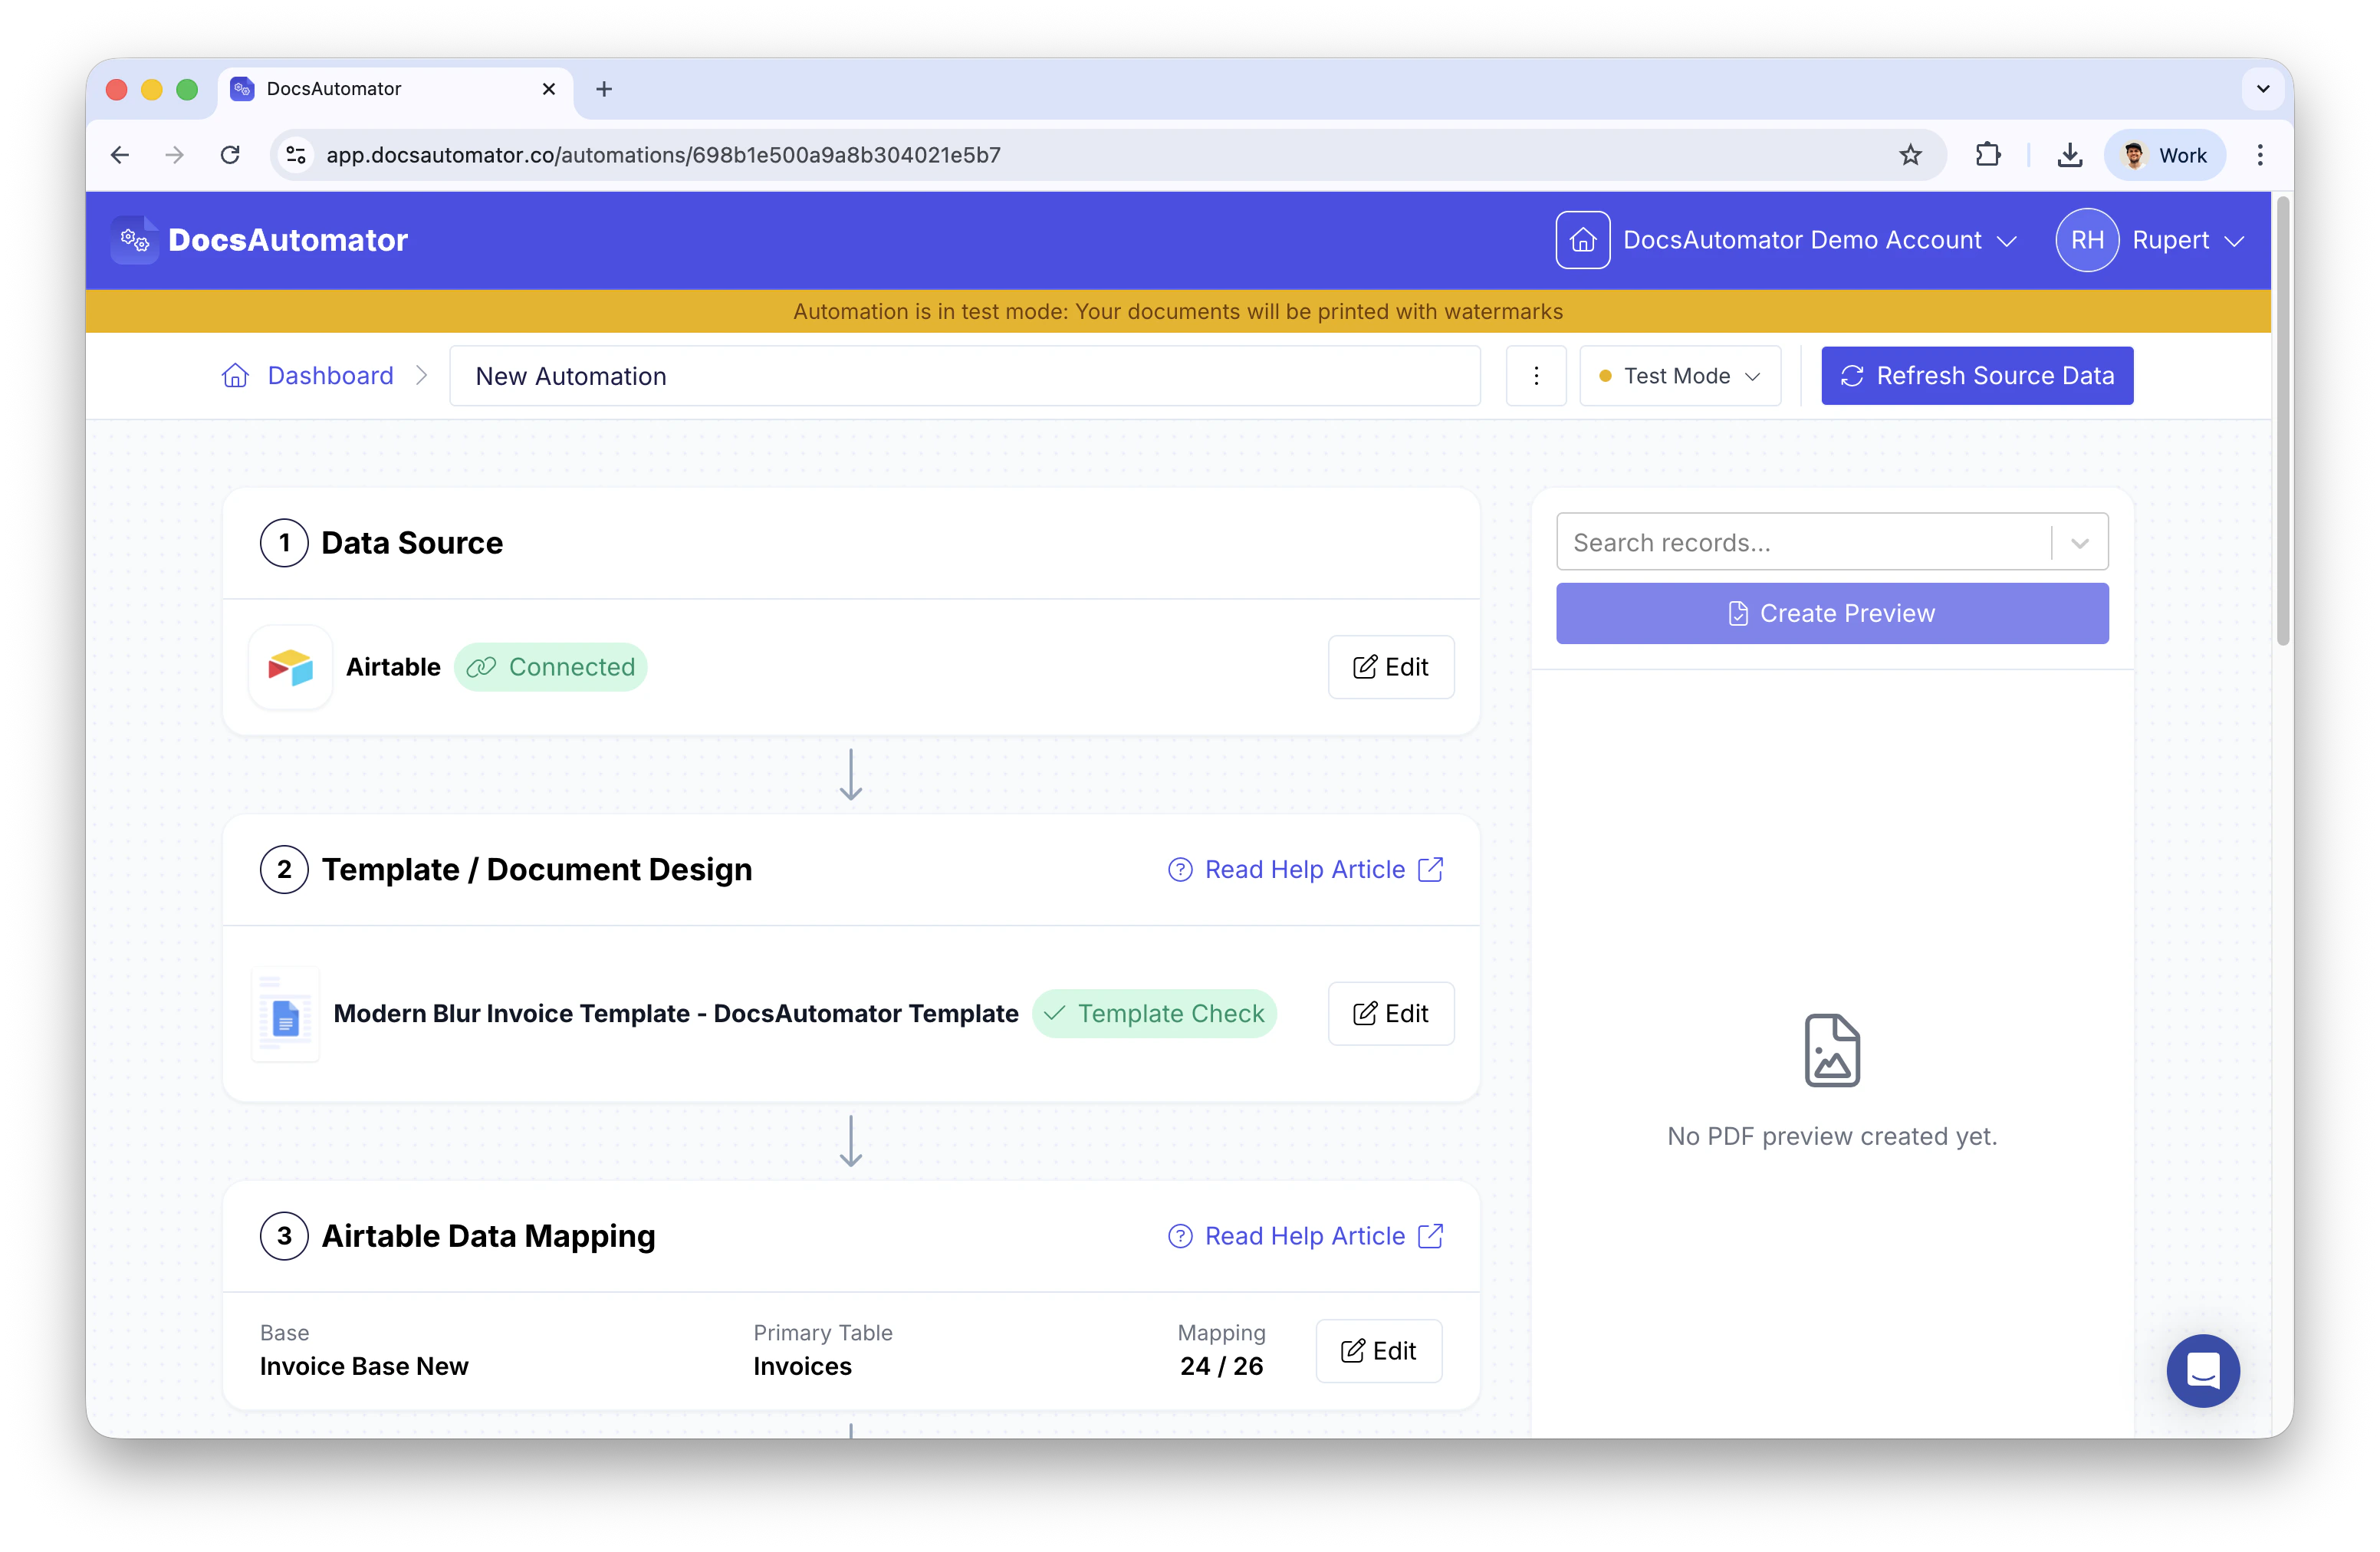Image resolution: width=2380 pixels, height=1552 pixels.
Task: Expand the Test Mode dropdown
Action: (x=1680, y=376)
